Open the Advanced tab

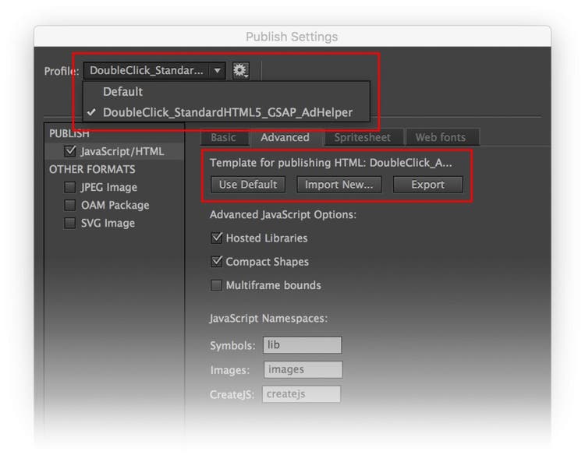point(285,138)
